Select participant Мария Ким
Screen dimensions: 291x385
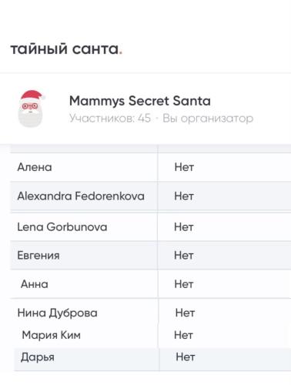(52, 335)
